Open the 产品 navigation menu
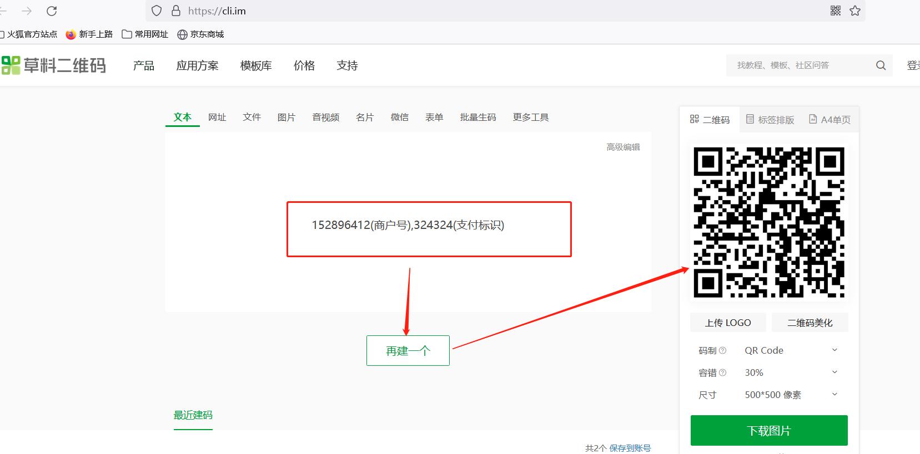 point(144,65)
